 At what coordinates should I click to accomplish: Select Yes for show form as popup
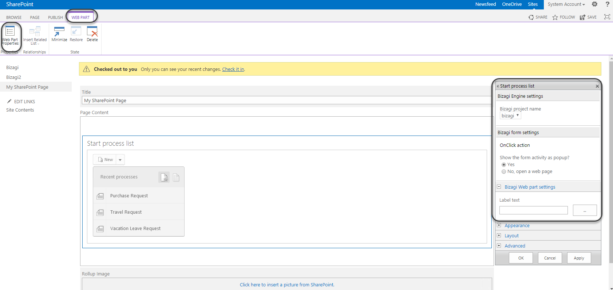point(504,165)
